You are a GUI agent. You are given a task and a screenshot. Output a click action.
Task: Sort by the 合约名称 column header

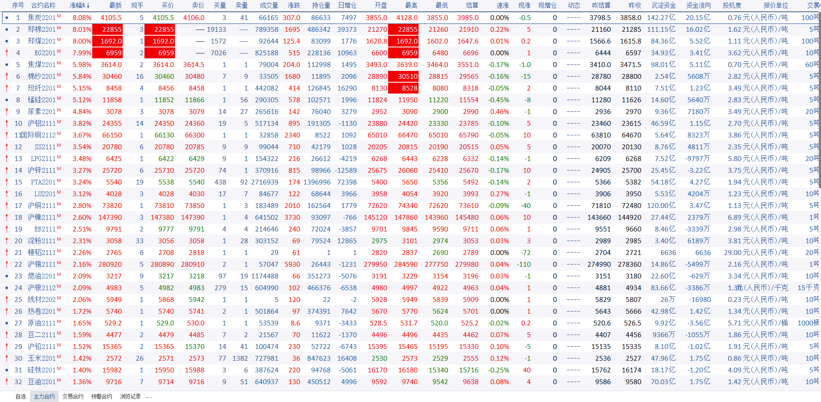(44, 5)
